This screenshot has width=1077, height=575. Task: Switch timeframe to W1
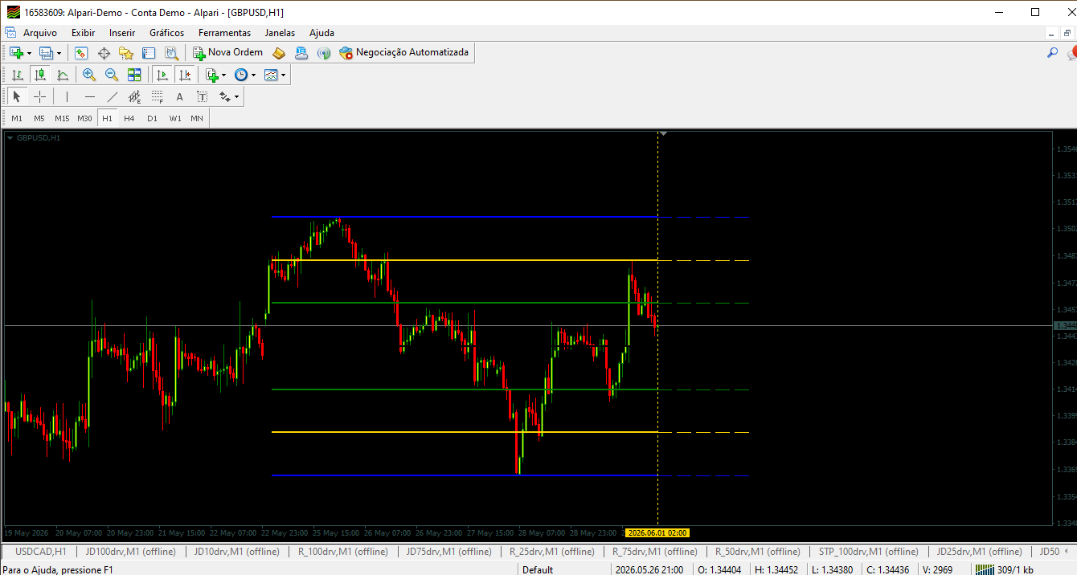pyautogui.click(x=175, y=118)
